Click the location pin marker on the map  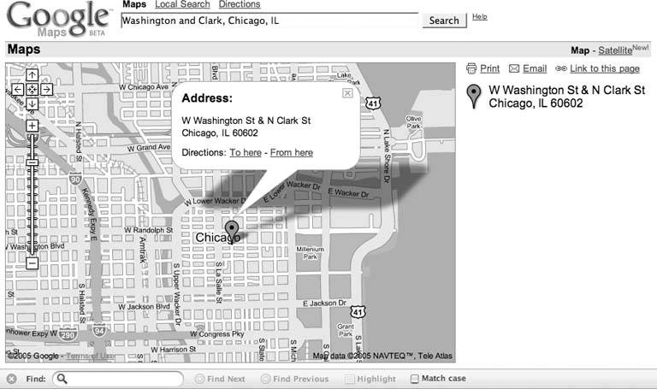tap(231, 231)
